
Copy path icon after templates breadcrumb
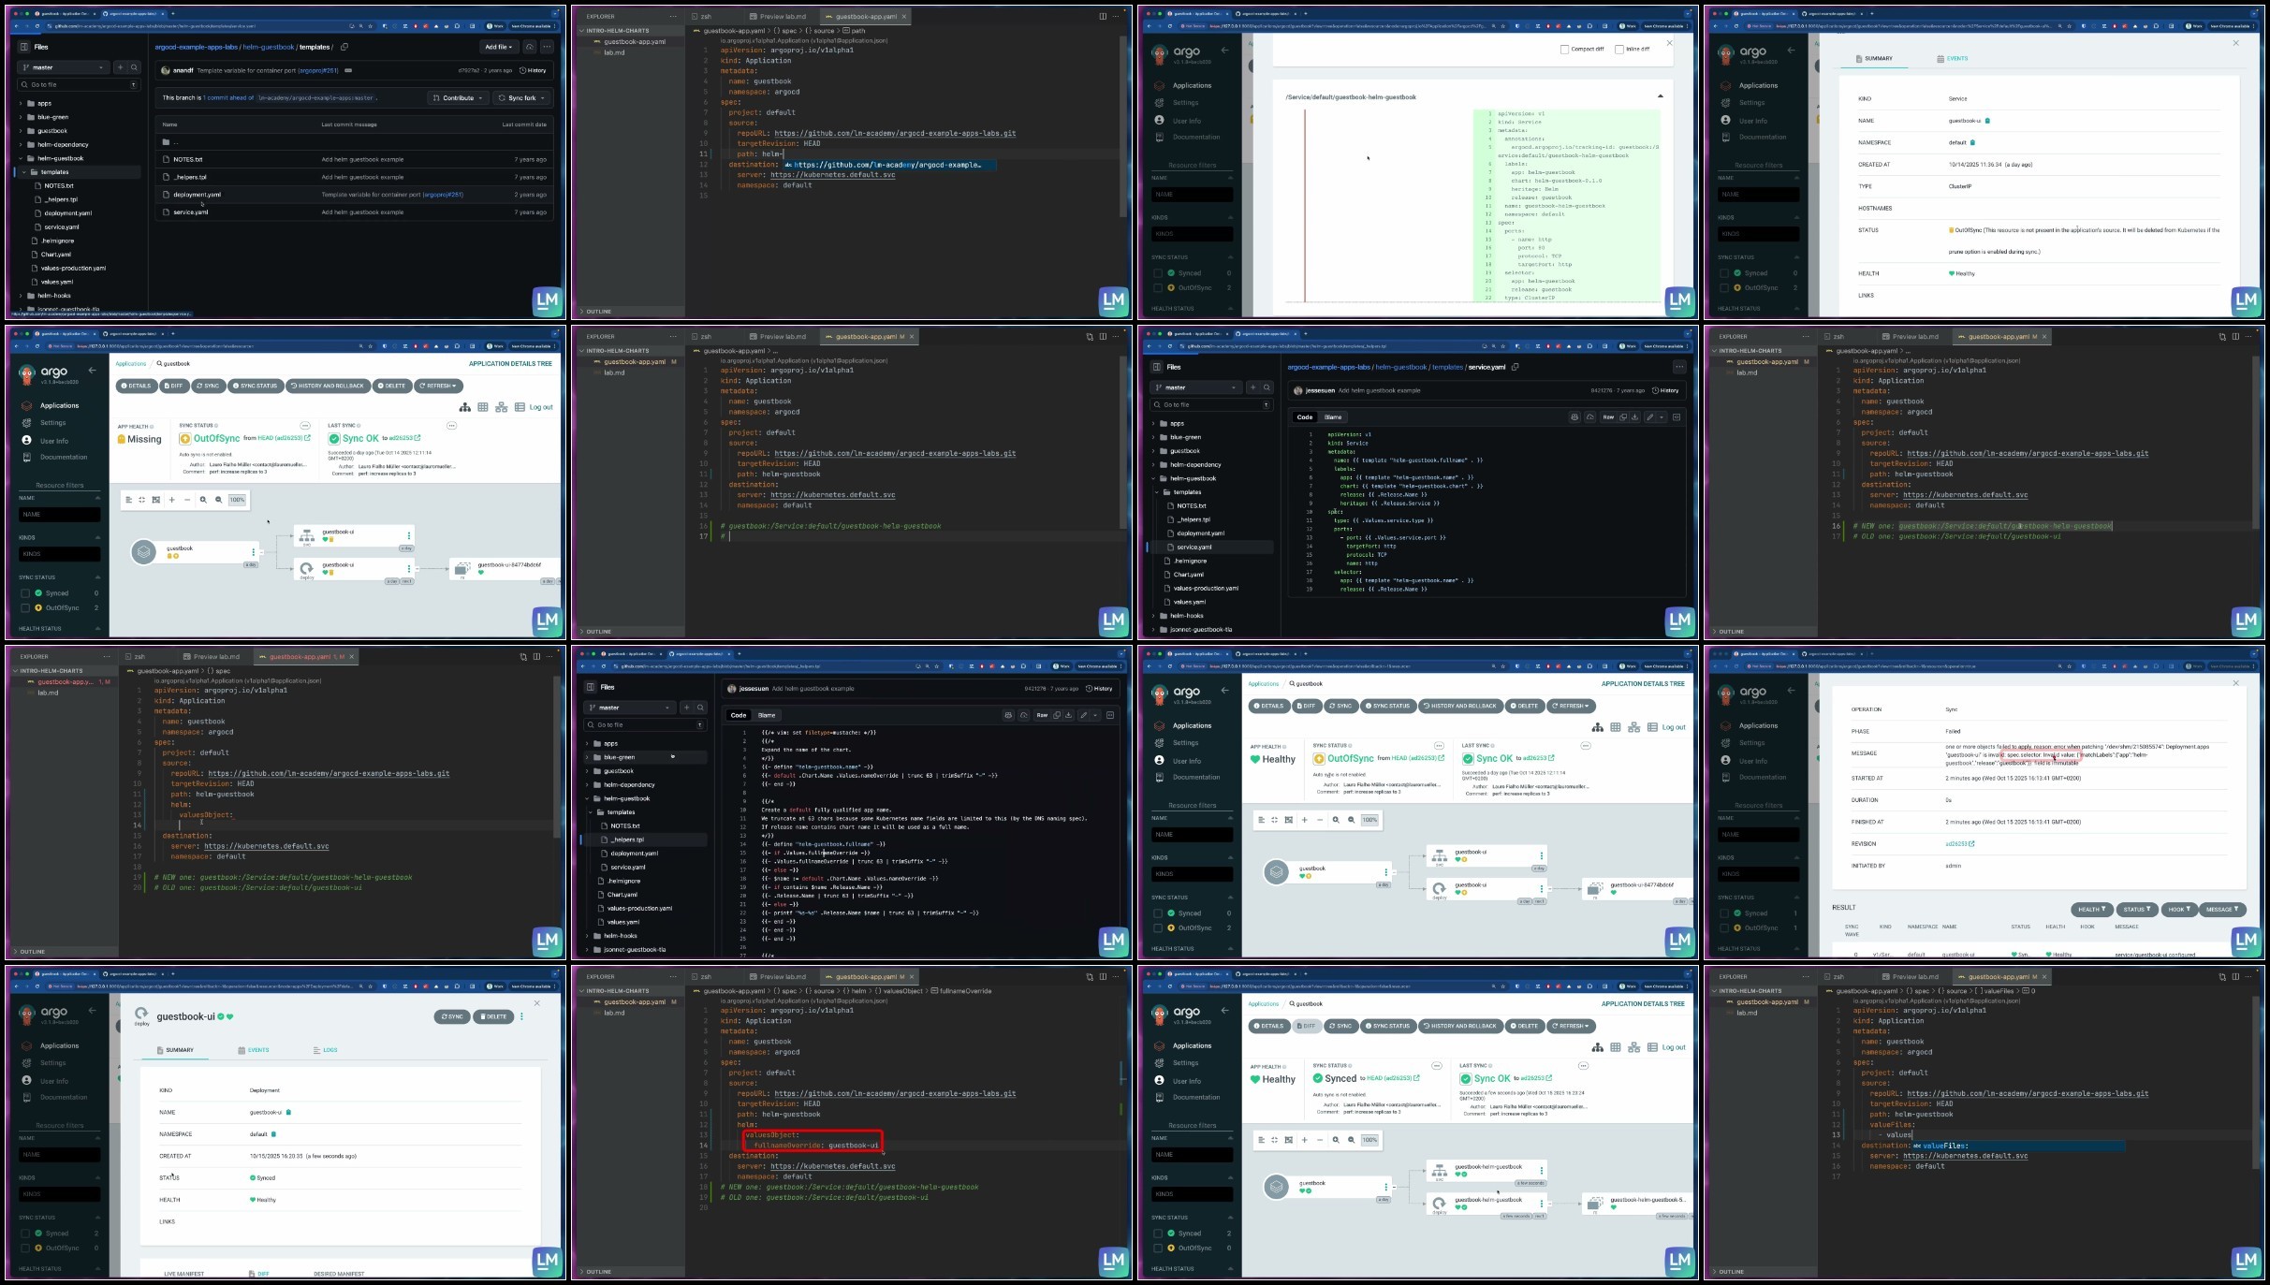click(344, 47)
